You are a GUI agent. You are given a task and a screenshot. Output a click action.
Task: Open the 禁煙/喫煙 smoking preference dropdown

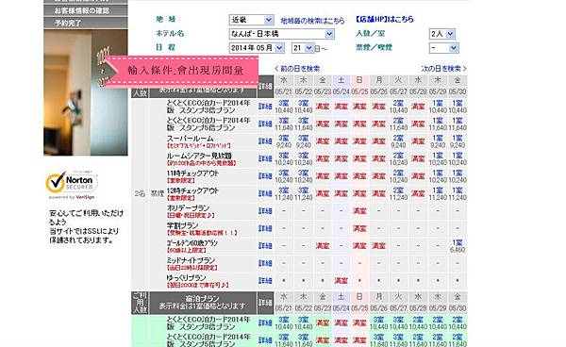[x=444, y=48]
